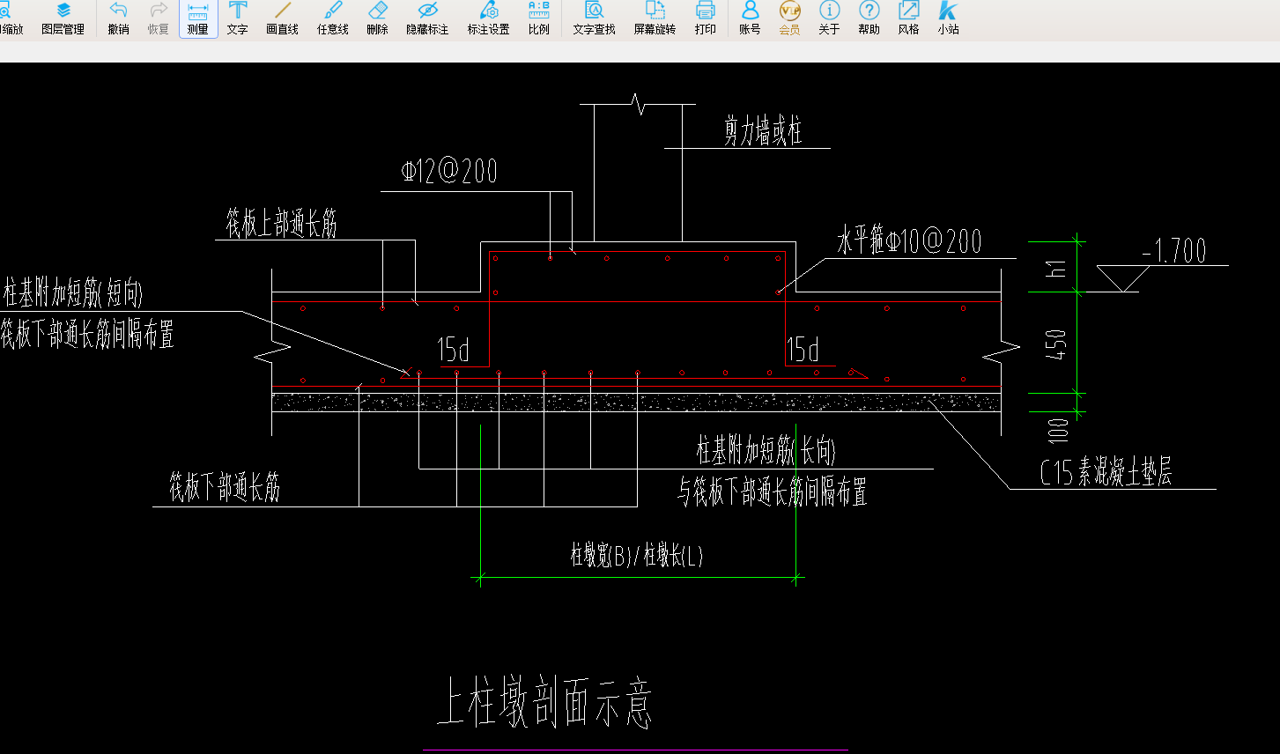Image resolution: width=1280 pixels, height=754 pixels.
Task: Click the 剪力墙或柱 label
Action: (x=763, y=132)
